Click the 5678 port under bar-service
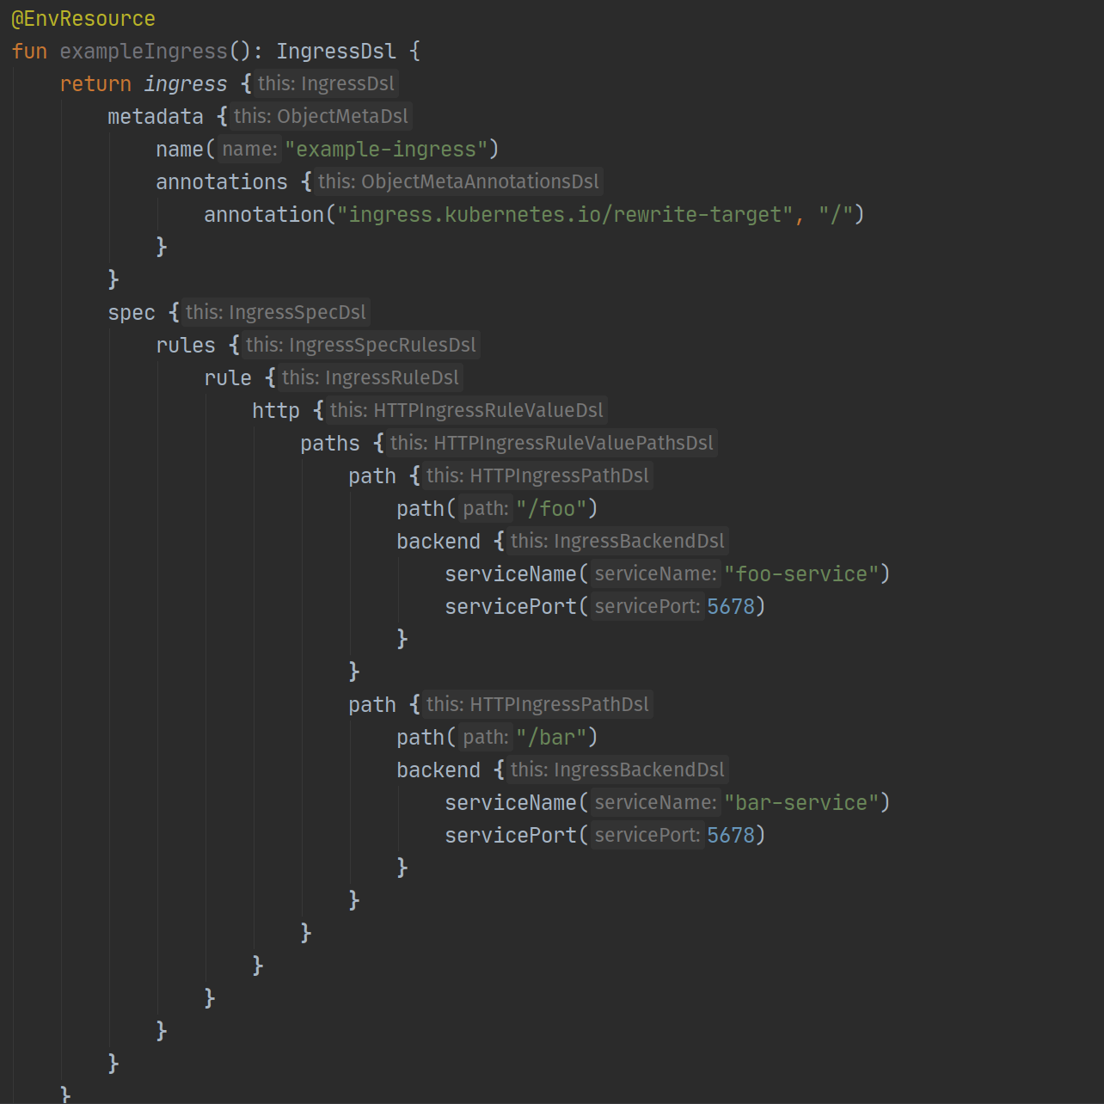Viewport: 1104px width, 1104px height. pyautogui.click(x=730, y=836)
